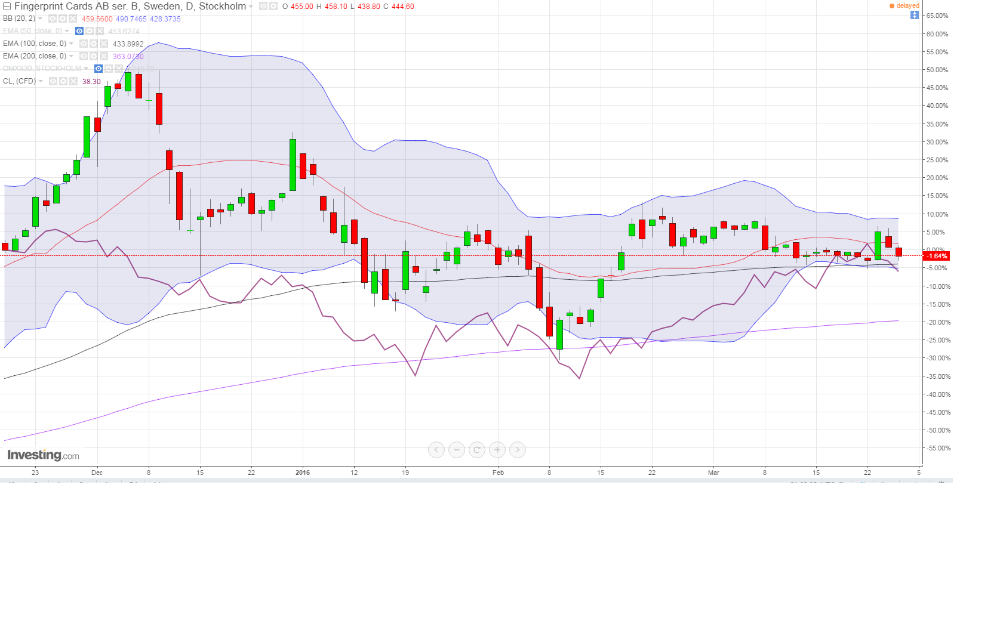Show the hidden EMA (50, close, 0) indicator
The width and height of the screenshot is (1003, 630).
[79, 31]
